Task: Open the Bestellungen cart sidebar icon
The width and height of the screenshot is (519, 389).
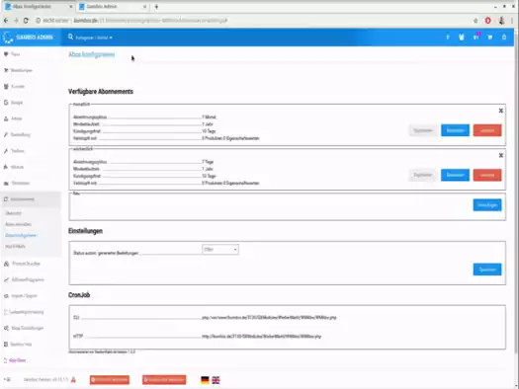Action: click(6, 70)
